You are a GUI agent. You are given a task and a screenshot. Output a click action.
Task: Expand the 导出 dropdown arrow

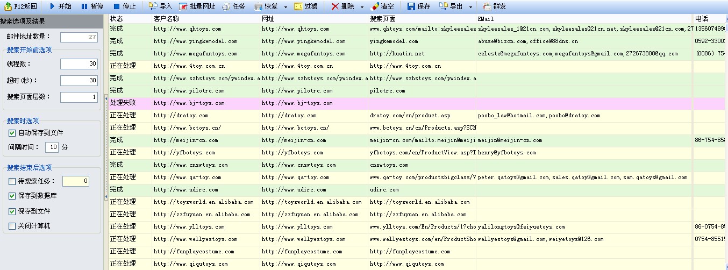point(470,7)
